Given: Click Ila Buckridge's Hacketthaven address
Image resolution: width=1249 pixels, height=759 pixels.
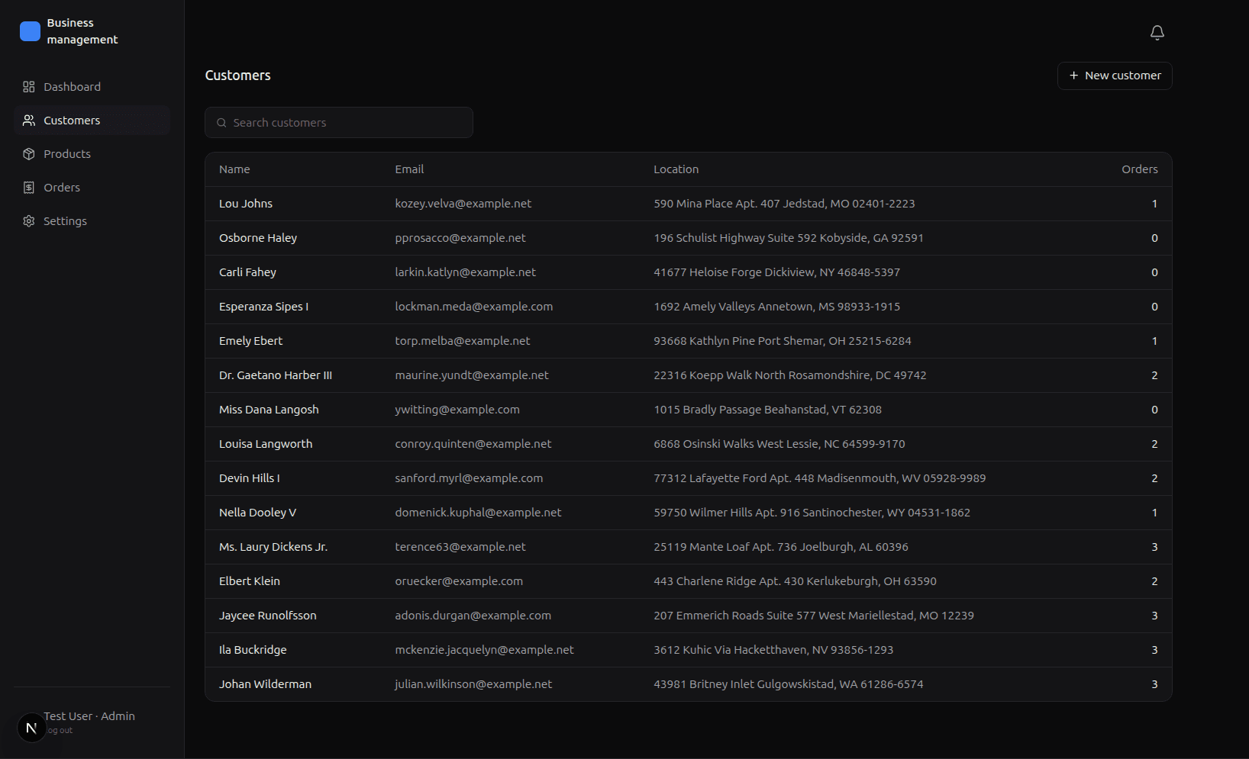Looking at the screenshot, I should pos(773,650).
